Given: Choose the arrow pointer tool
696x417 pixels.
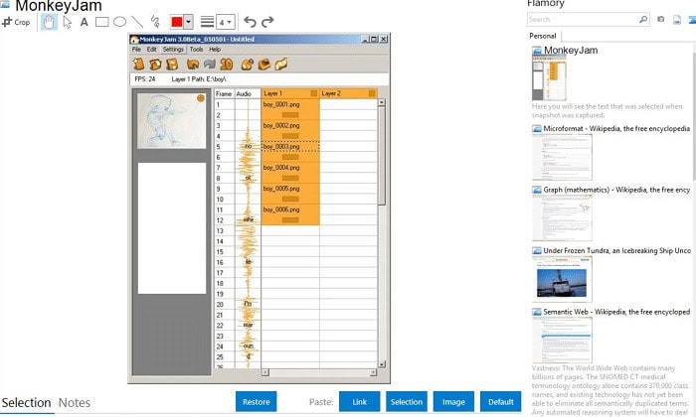Looking at the screenshot, I should click(67, 22).
